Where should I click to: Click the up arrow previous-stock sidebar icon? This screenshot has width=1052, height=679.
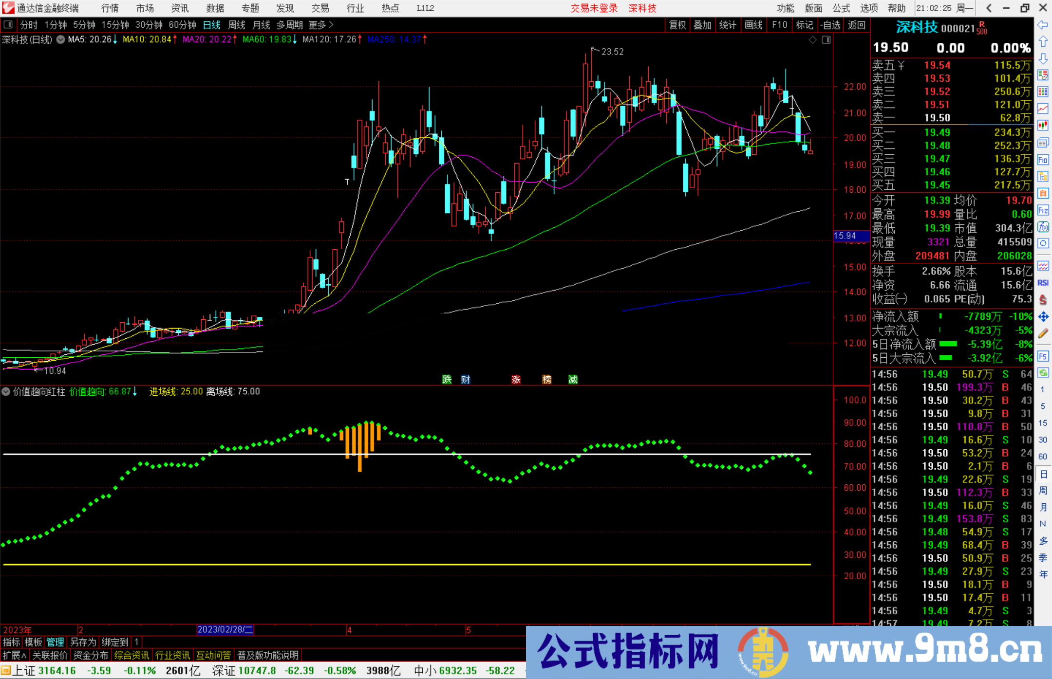(x=1043, y=42)
